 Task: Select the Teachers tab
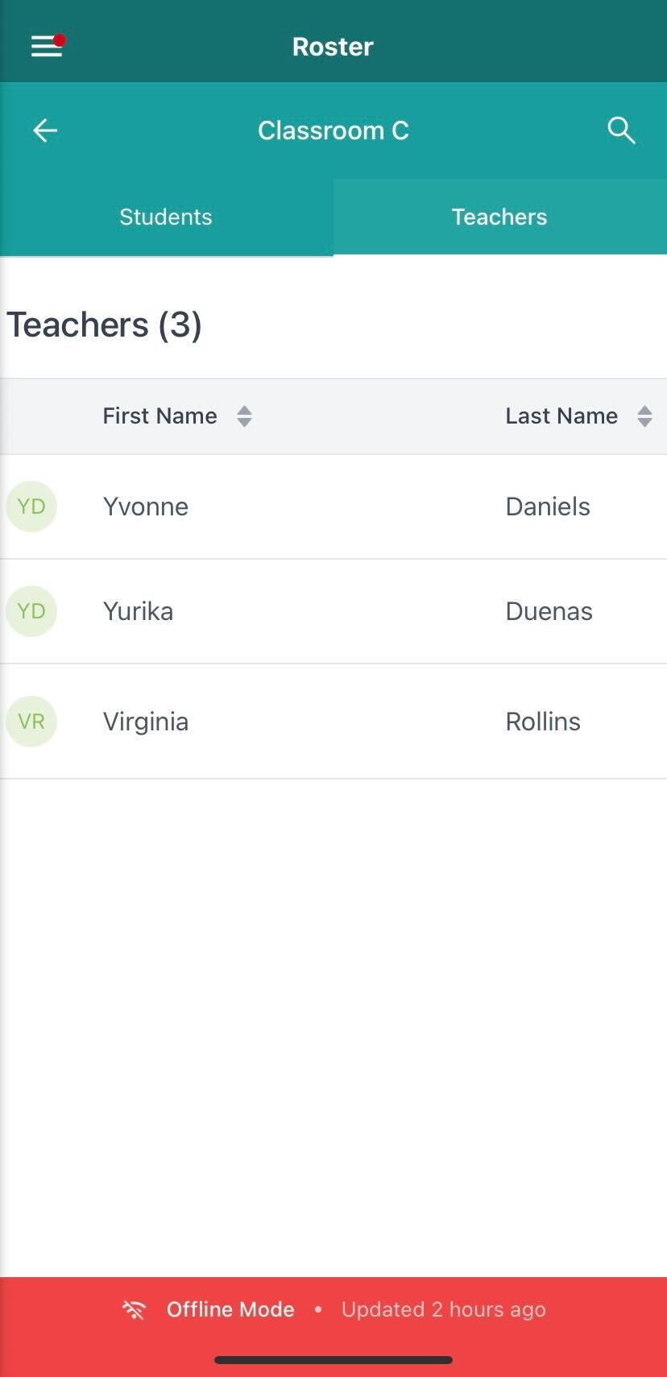499,217
